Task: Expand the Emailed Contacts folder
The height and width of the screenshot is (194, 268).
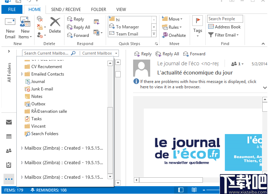Action: click(x=22, y=74)
